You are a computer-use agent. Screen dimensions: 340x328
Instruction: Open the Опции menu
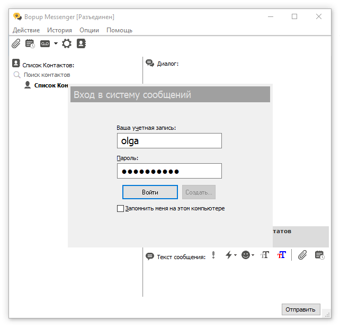(x=90, y=30)
